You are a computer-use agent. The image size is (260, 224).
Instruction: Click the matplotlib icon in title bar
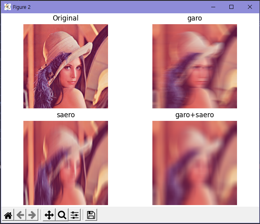[x=8, y=7]
